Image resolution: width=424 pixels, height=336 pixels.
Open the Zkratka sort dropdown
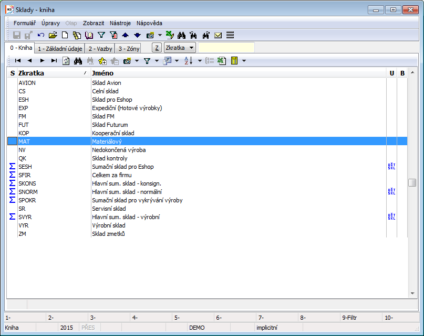pos(180,48)
